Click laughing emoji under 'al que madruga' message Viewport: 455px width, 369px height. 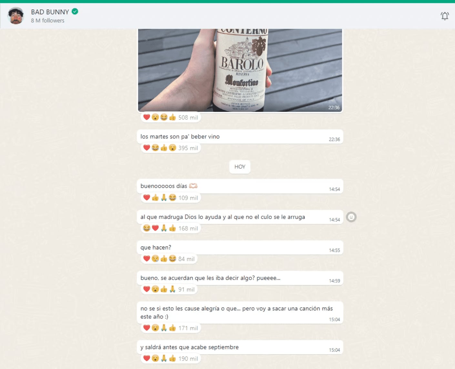tap(147, 228)
